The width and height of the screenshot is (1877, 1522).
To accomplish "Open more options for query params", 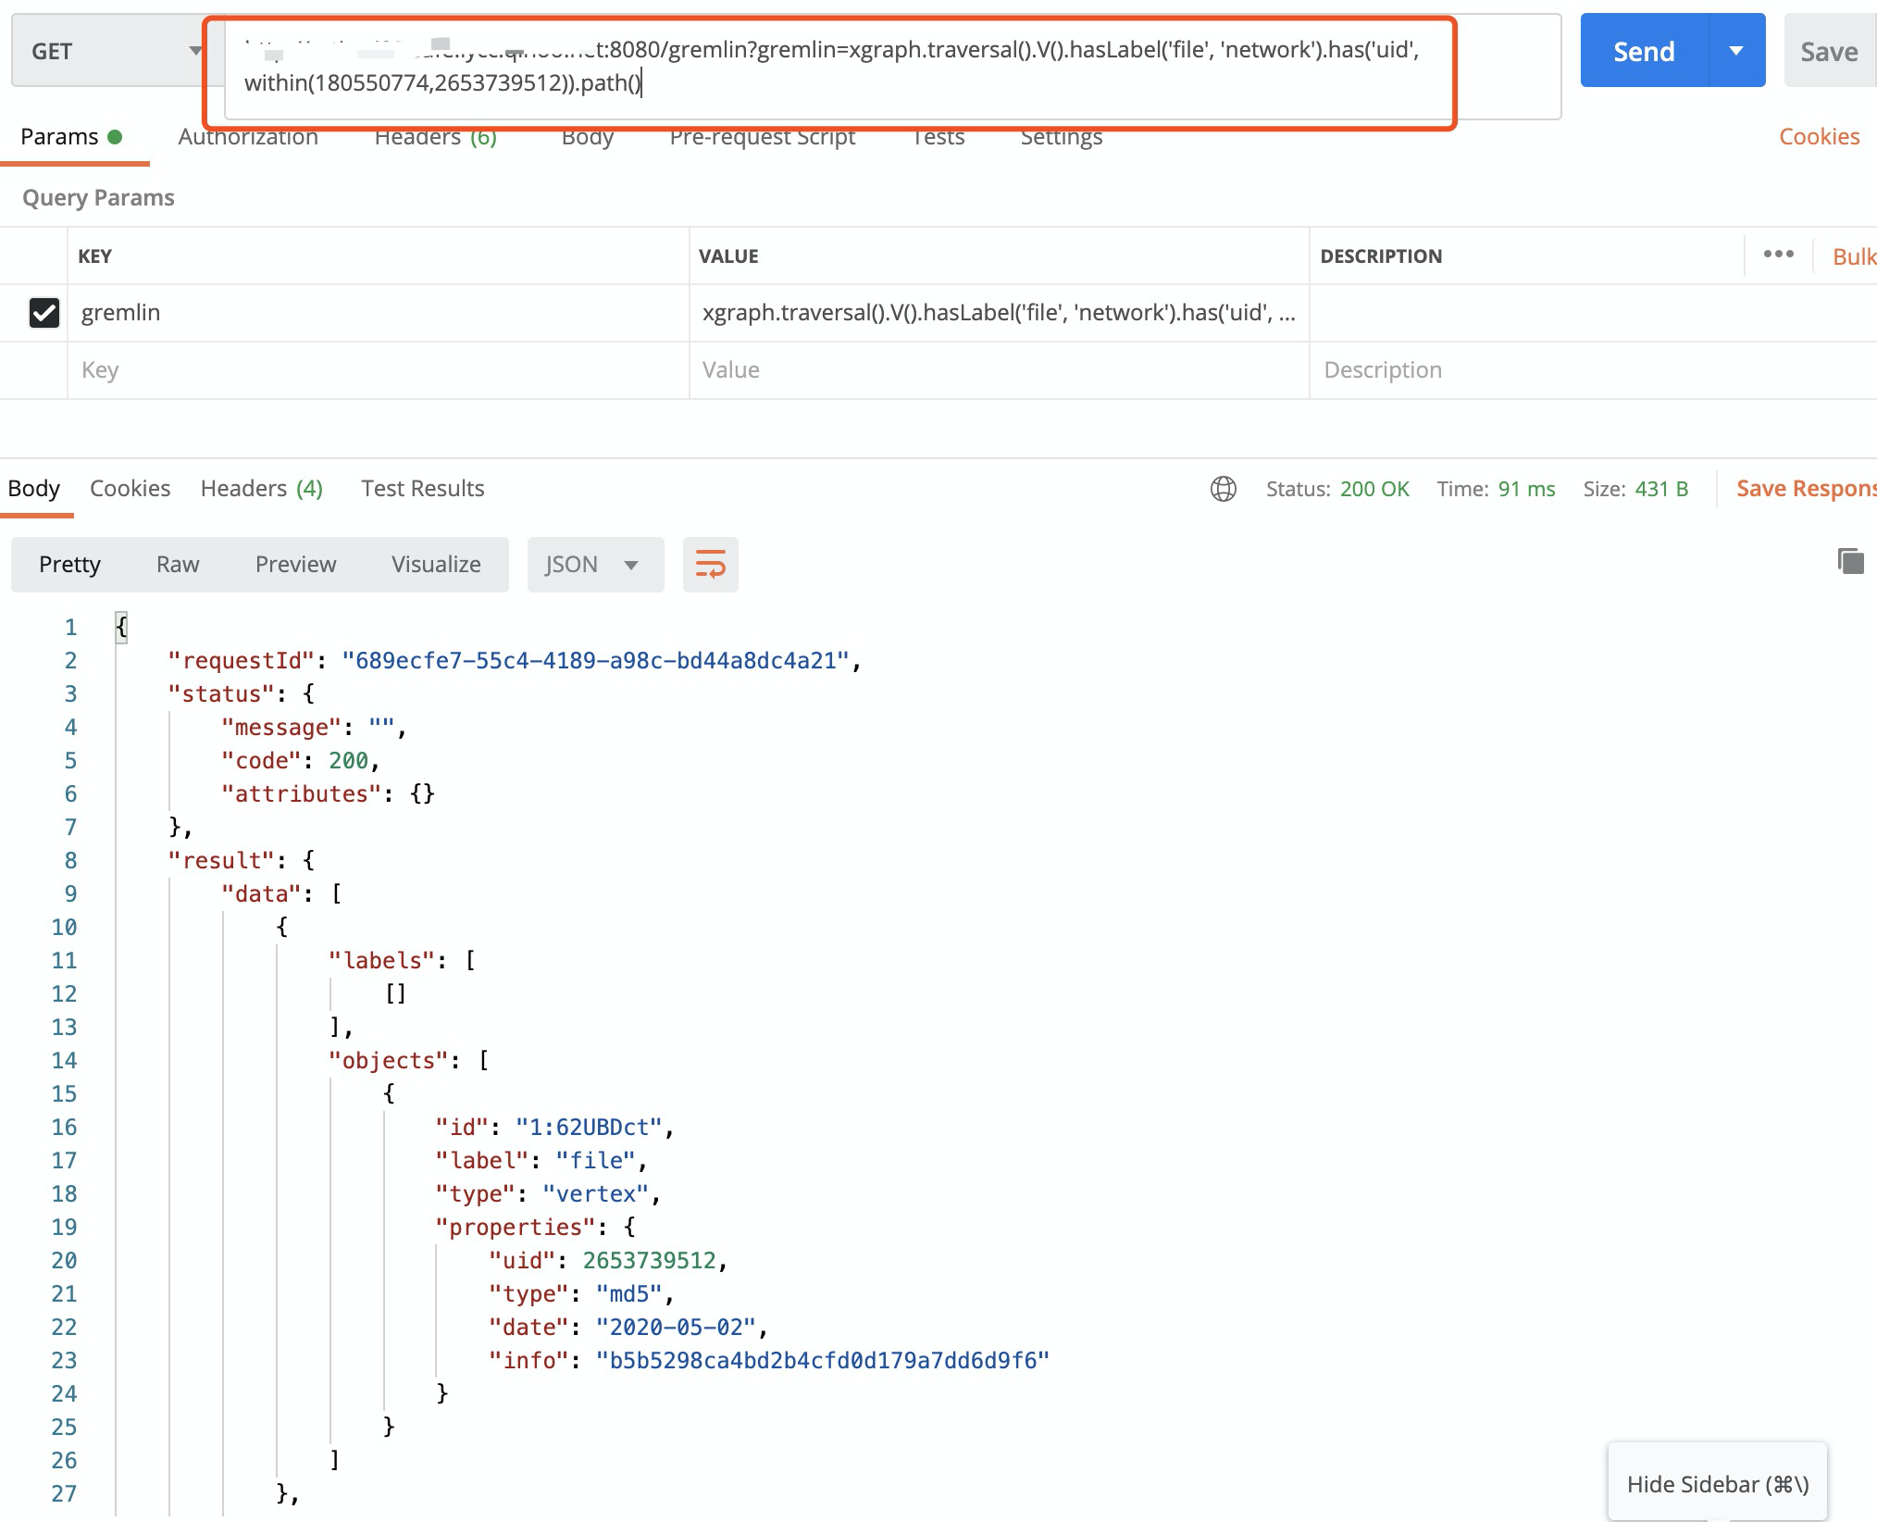I will coord(1778,255).
